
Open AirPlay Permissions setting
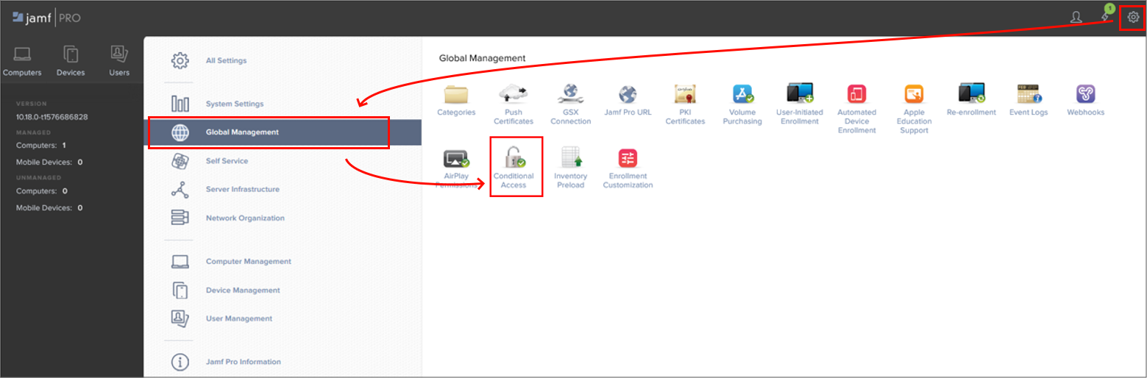pyautogui.click(x=456, y=168)
